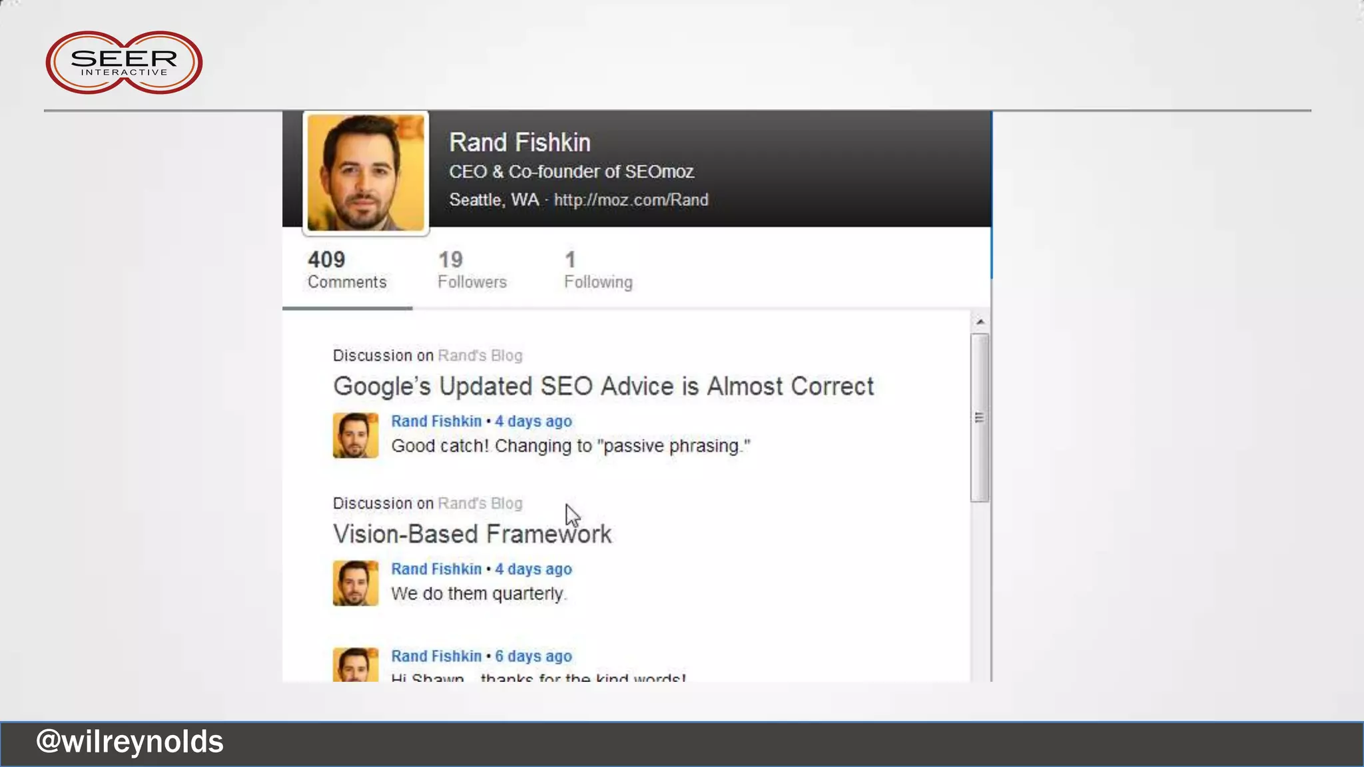Open the 409 Comments tab
This screenshot has height=767, width=1364.
346,270
